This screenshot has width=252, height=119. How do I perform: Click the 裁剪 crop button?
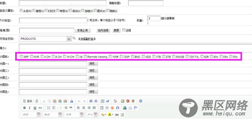(116, 30)
